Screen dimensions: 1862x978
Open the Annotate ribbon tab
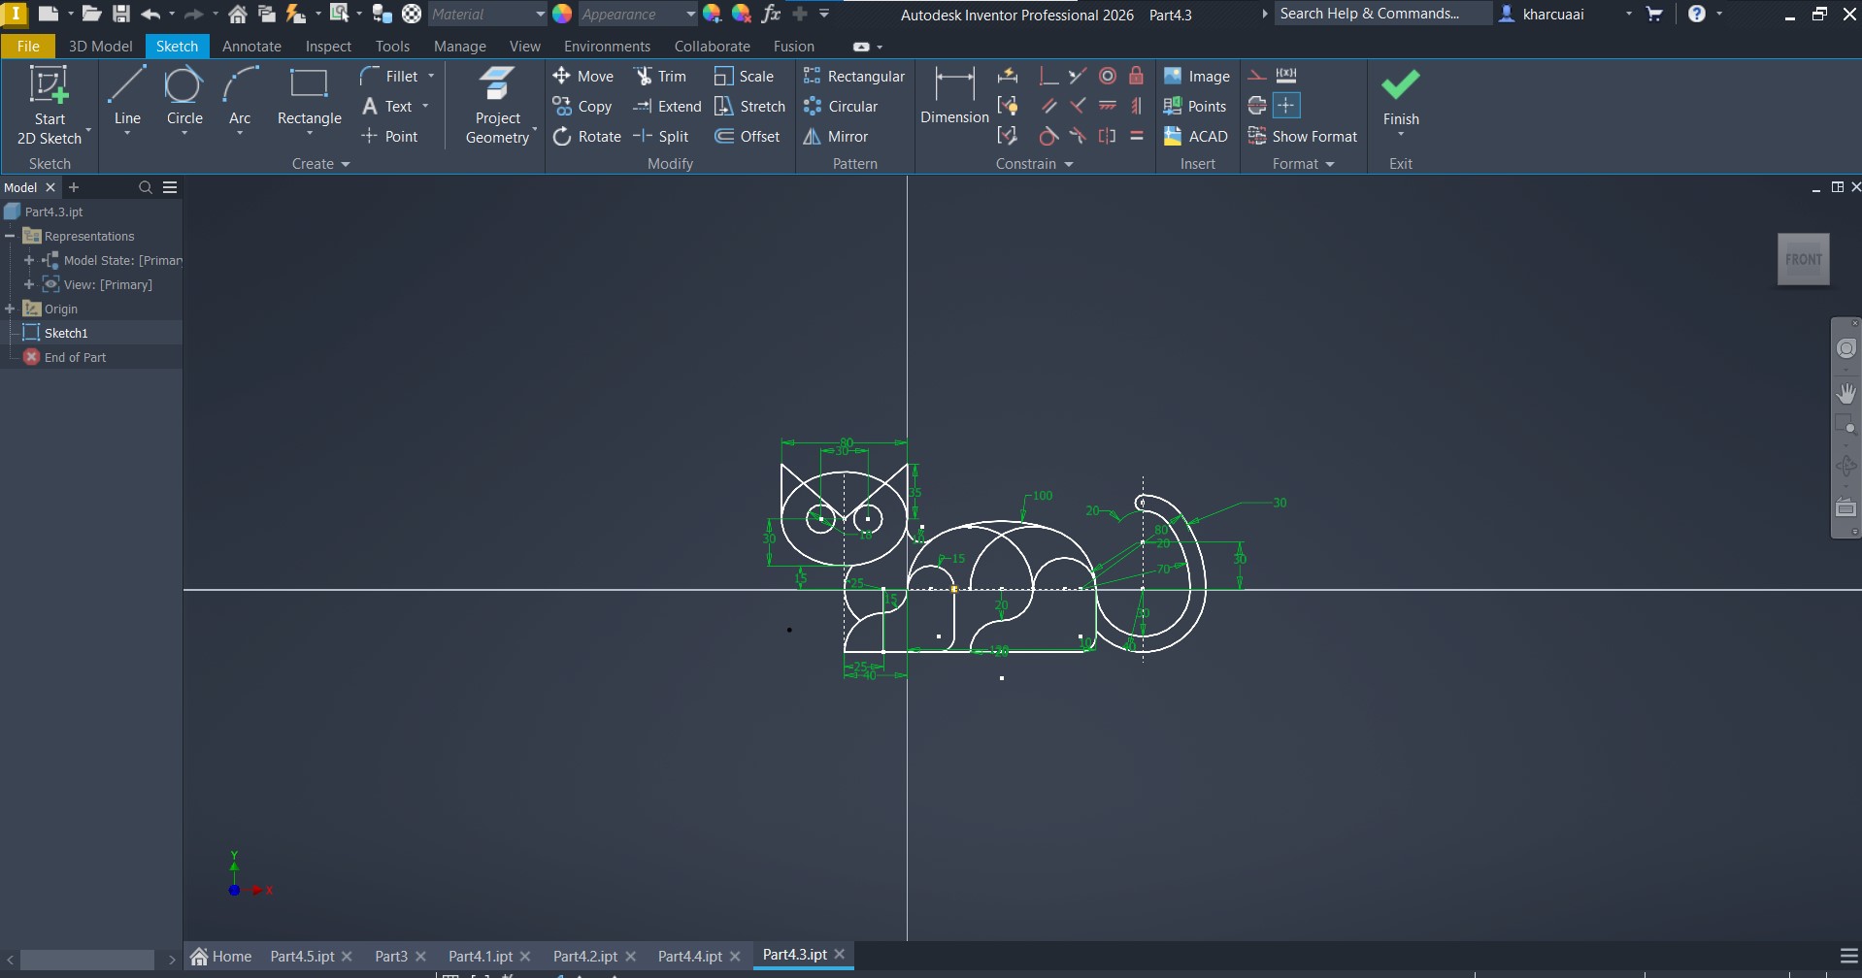pyautogui.click(x=251, y=47)
